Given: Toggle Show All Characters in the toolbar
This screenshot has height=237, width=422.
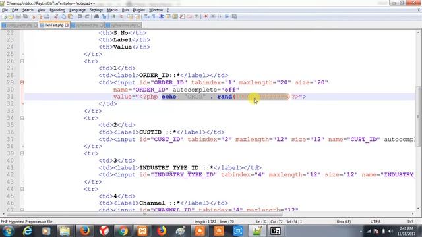Looking at the screenshot, I should click(x=154, y=16).
